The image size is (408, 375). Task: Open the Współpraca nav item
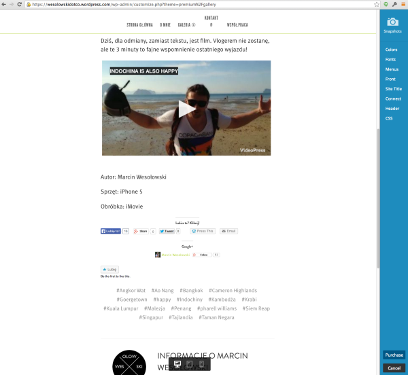pos(237,25)
